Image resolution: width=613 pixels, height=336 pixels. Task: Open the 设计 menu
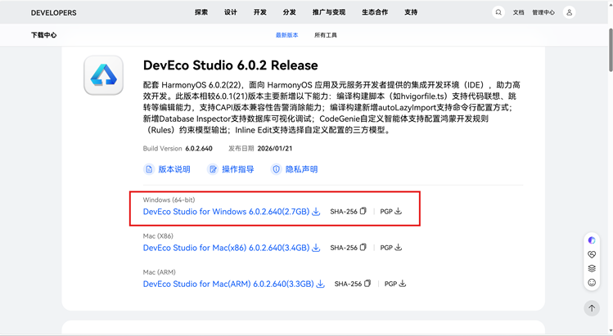tap(231, 12)
